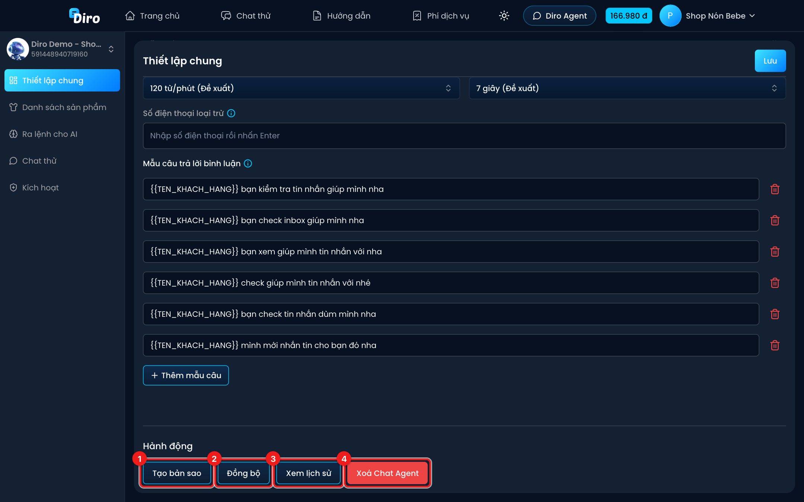Click the Shop Nón Bebe profile avatar
804x502 pixels.
tap(670, 16)
